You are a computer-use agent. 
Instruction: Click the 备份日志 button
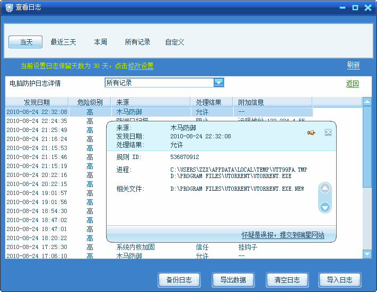click(x=179, y=280)
